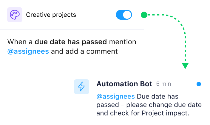Click the purple palette icon
Image resolution: width=210 pixels, height=125 pixels.
15,15
